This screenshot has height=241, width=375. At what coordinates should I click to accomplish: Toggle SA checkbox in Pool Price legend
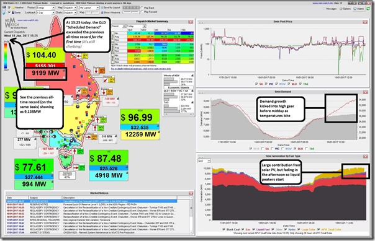tap(256, 84)
